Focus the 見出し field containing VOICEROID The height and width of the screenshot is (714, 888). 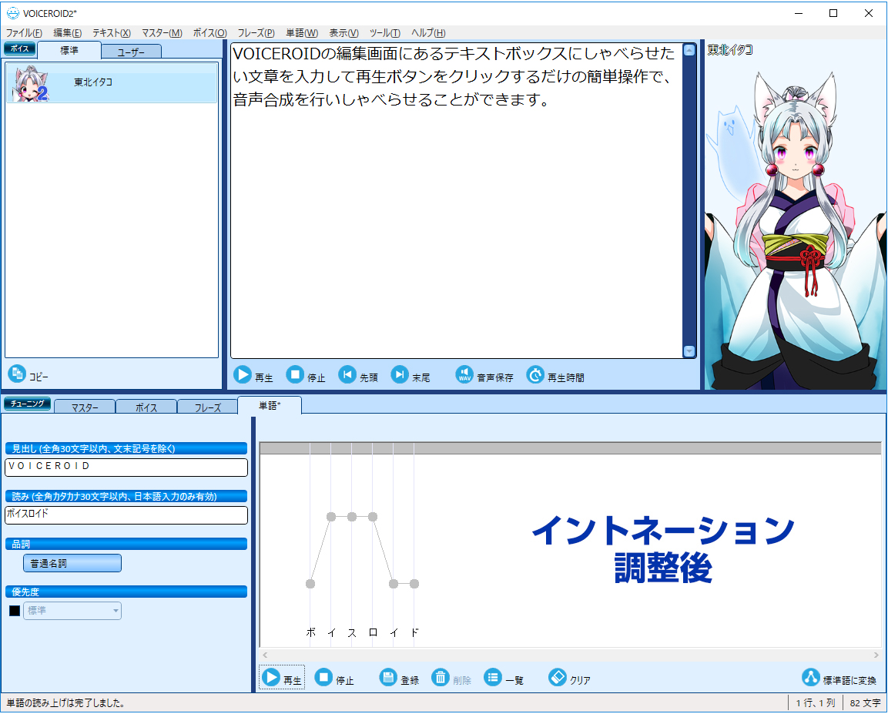pyautogui.click(x=126, y=467)
